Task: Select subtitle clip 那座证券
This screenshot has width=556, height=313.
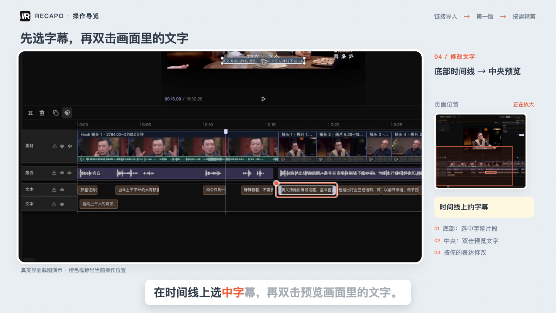Action: tap(88, 190)
